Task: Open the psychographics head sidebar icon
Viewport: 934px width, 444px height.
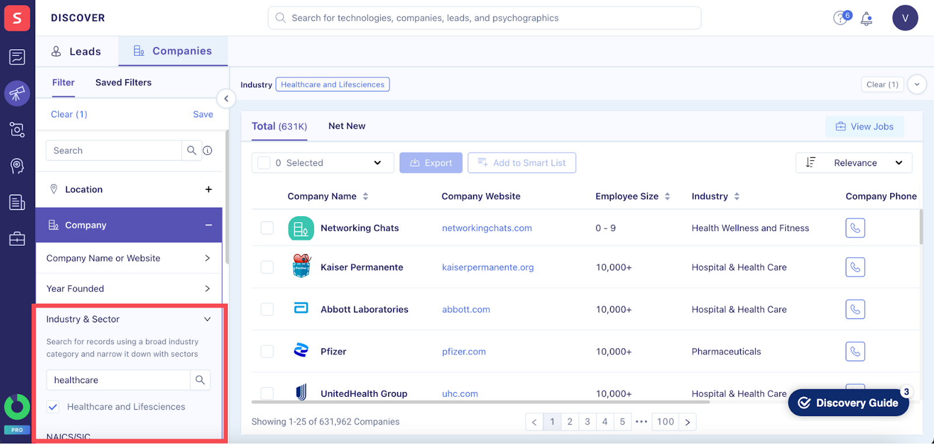Action: 17,166
